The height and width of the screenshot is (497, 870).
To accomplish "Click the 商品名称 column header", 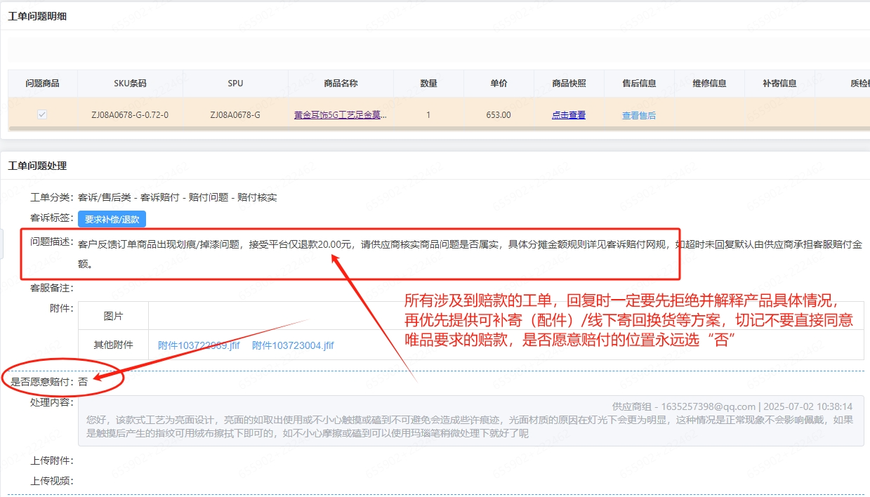I will click(x=341, y=83).
